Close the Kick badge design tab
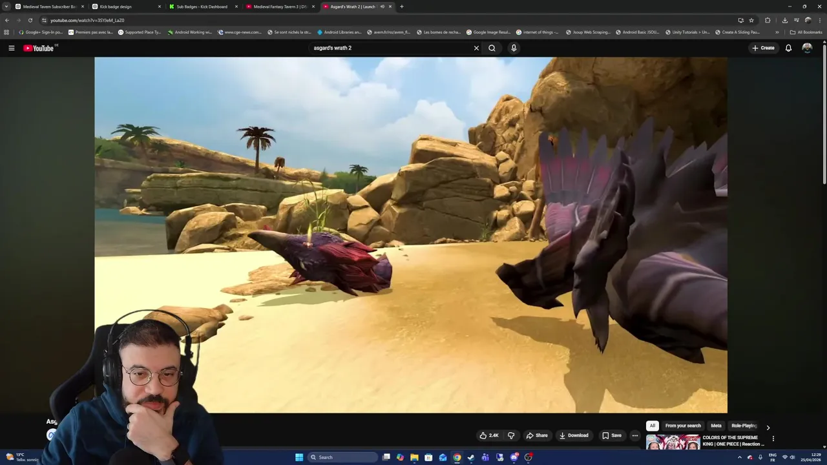The width and height of the screenshot is (827, 465). [160, 6]
